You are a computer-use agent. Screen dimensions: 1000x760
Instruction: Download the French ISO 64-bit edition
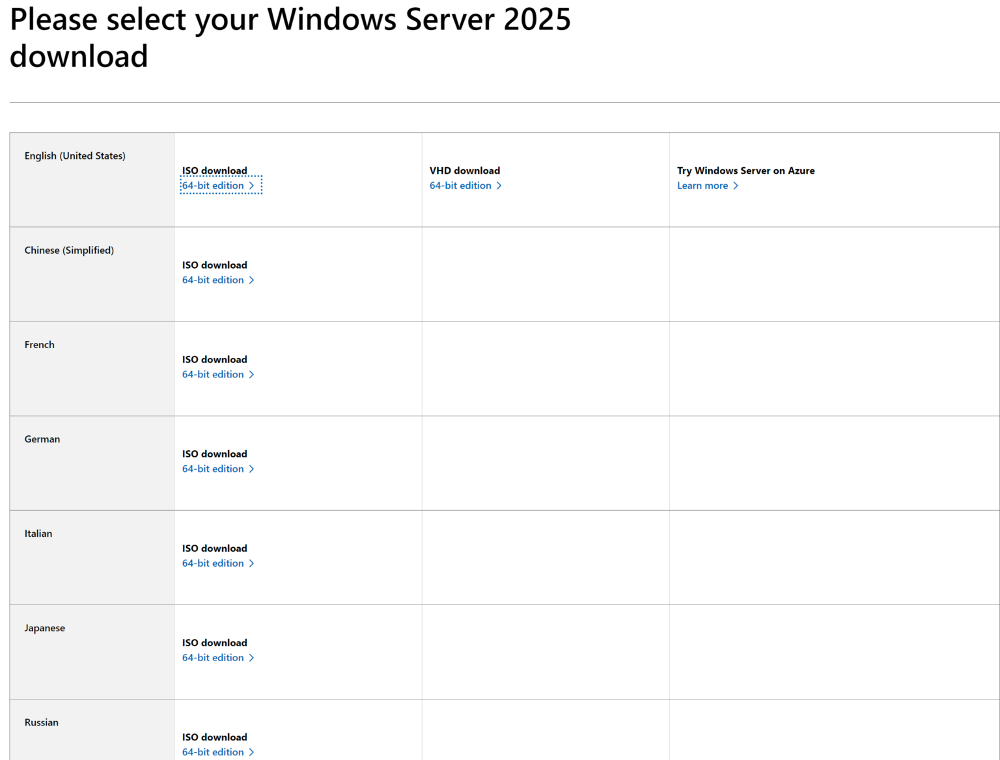point(212,374)
